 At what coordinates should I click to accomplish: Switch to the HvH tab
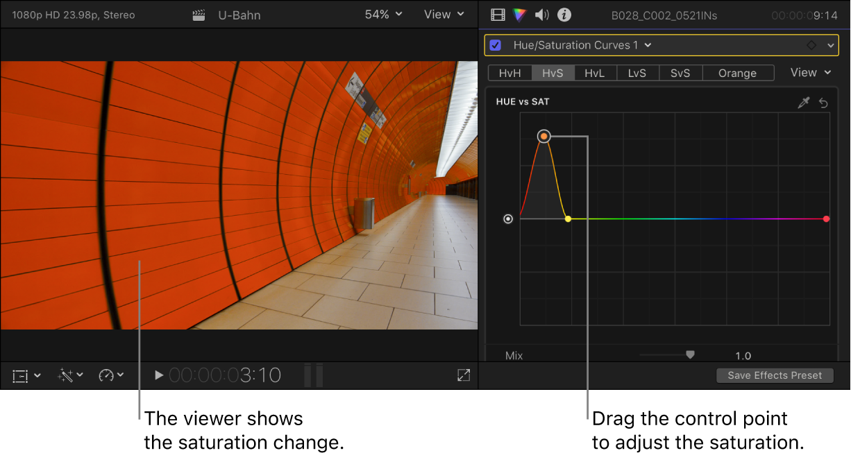tap(510, 72)
